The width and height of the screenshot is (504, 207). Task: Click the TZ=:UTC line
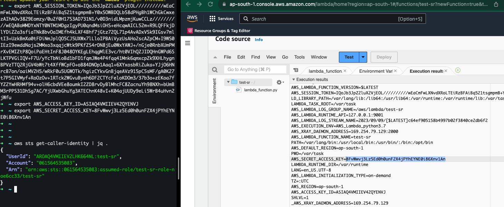click(300, 181)
